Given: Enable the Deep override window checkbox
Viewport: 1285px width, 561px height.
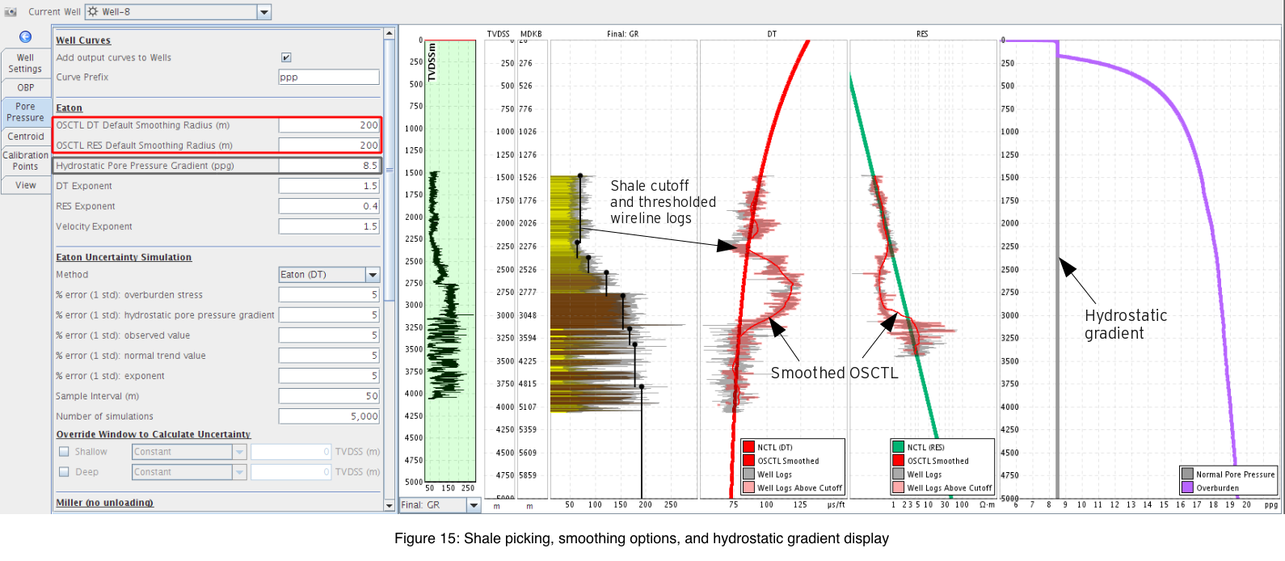Looking at the screenshot, I should (x=64, y=472).
